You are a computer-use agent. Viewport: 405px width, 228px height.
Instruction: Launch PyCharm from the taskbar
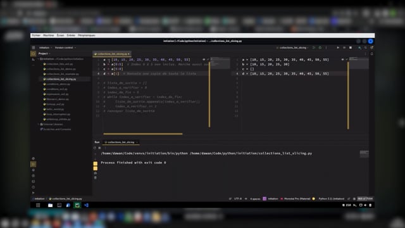(x=77, y=205)
